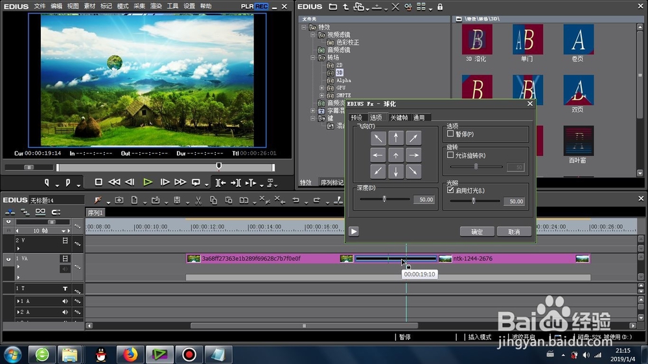Screen dimensions: 648x364
Task: Expand track 1 A disclosure triangle
Action: (17, 301)
